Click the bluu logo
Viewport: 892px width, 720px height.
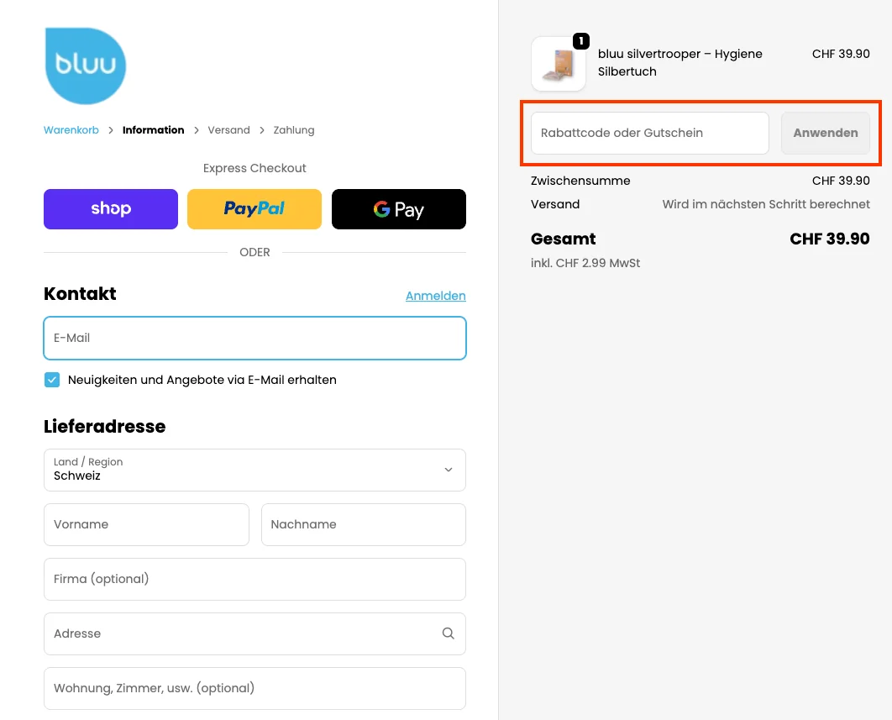85,65
